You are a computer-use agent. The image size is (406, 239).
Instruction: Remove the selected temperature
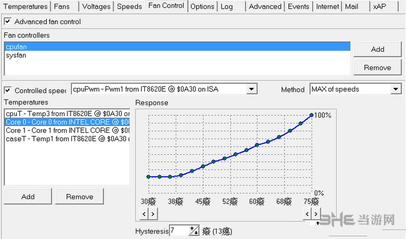coord(79,197)
